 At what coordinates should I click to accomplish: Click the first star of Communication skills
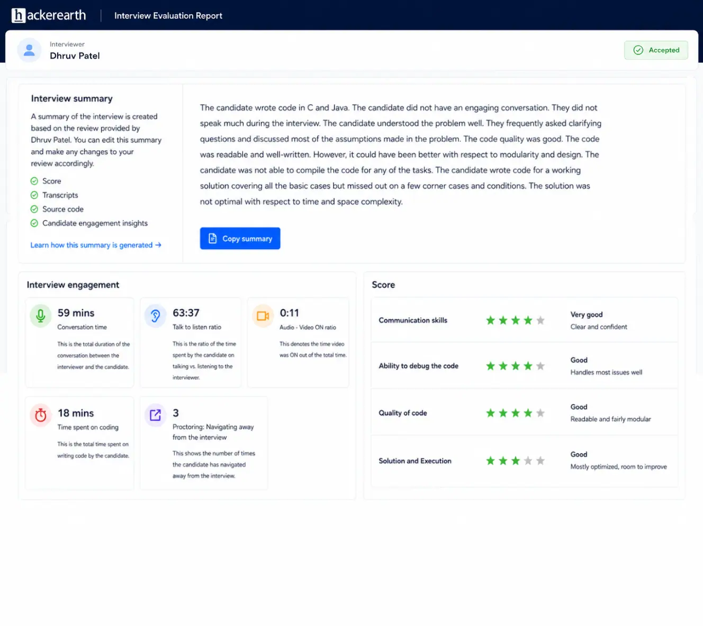491,320
